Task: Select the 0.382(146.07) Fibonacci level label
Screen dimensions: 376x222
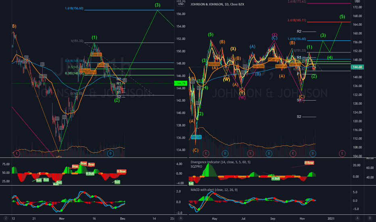Action: [x=74, y=73]
